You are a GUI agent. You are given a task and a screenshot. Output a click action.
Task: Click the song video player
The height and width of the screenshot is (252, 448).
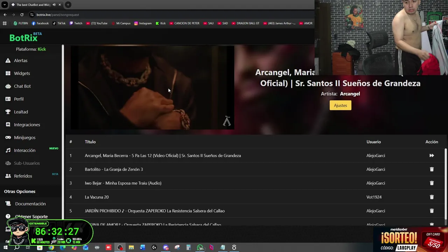pos(152,87)
